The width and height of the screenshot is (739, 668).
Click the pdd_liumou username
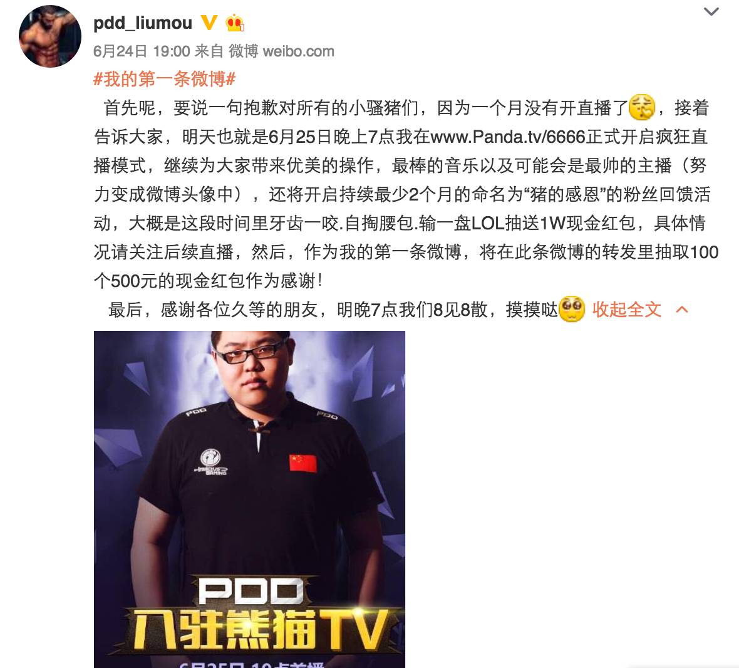(x=143, y=23)
